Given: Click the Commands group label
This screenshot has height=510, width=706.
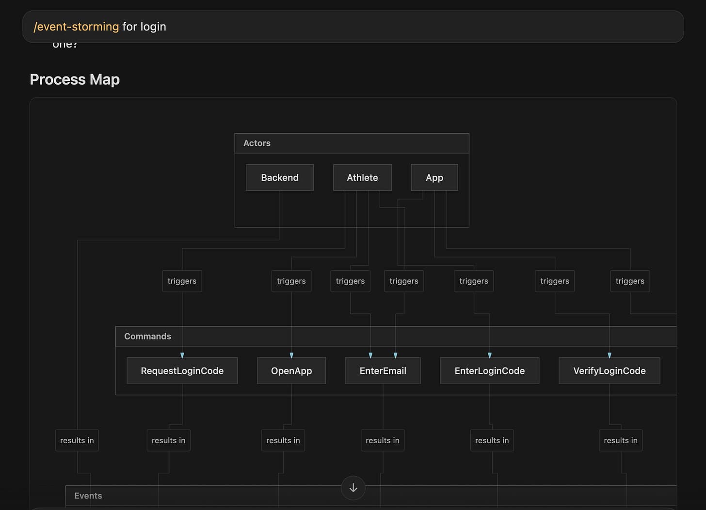Looking at the screenshot, I should 147,337.
